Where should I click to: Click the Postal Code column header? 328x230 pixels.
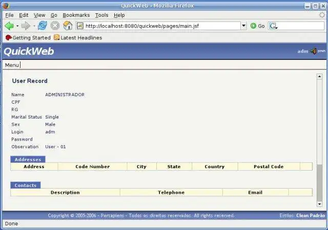(269, 167)
